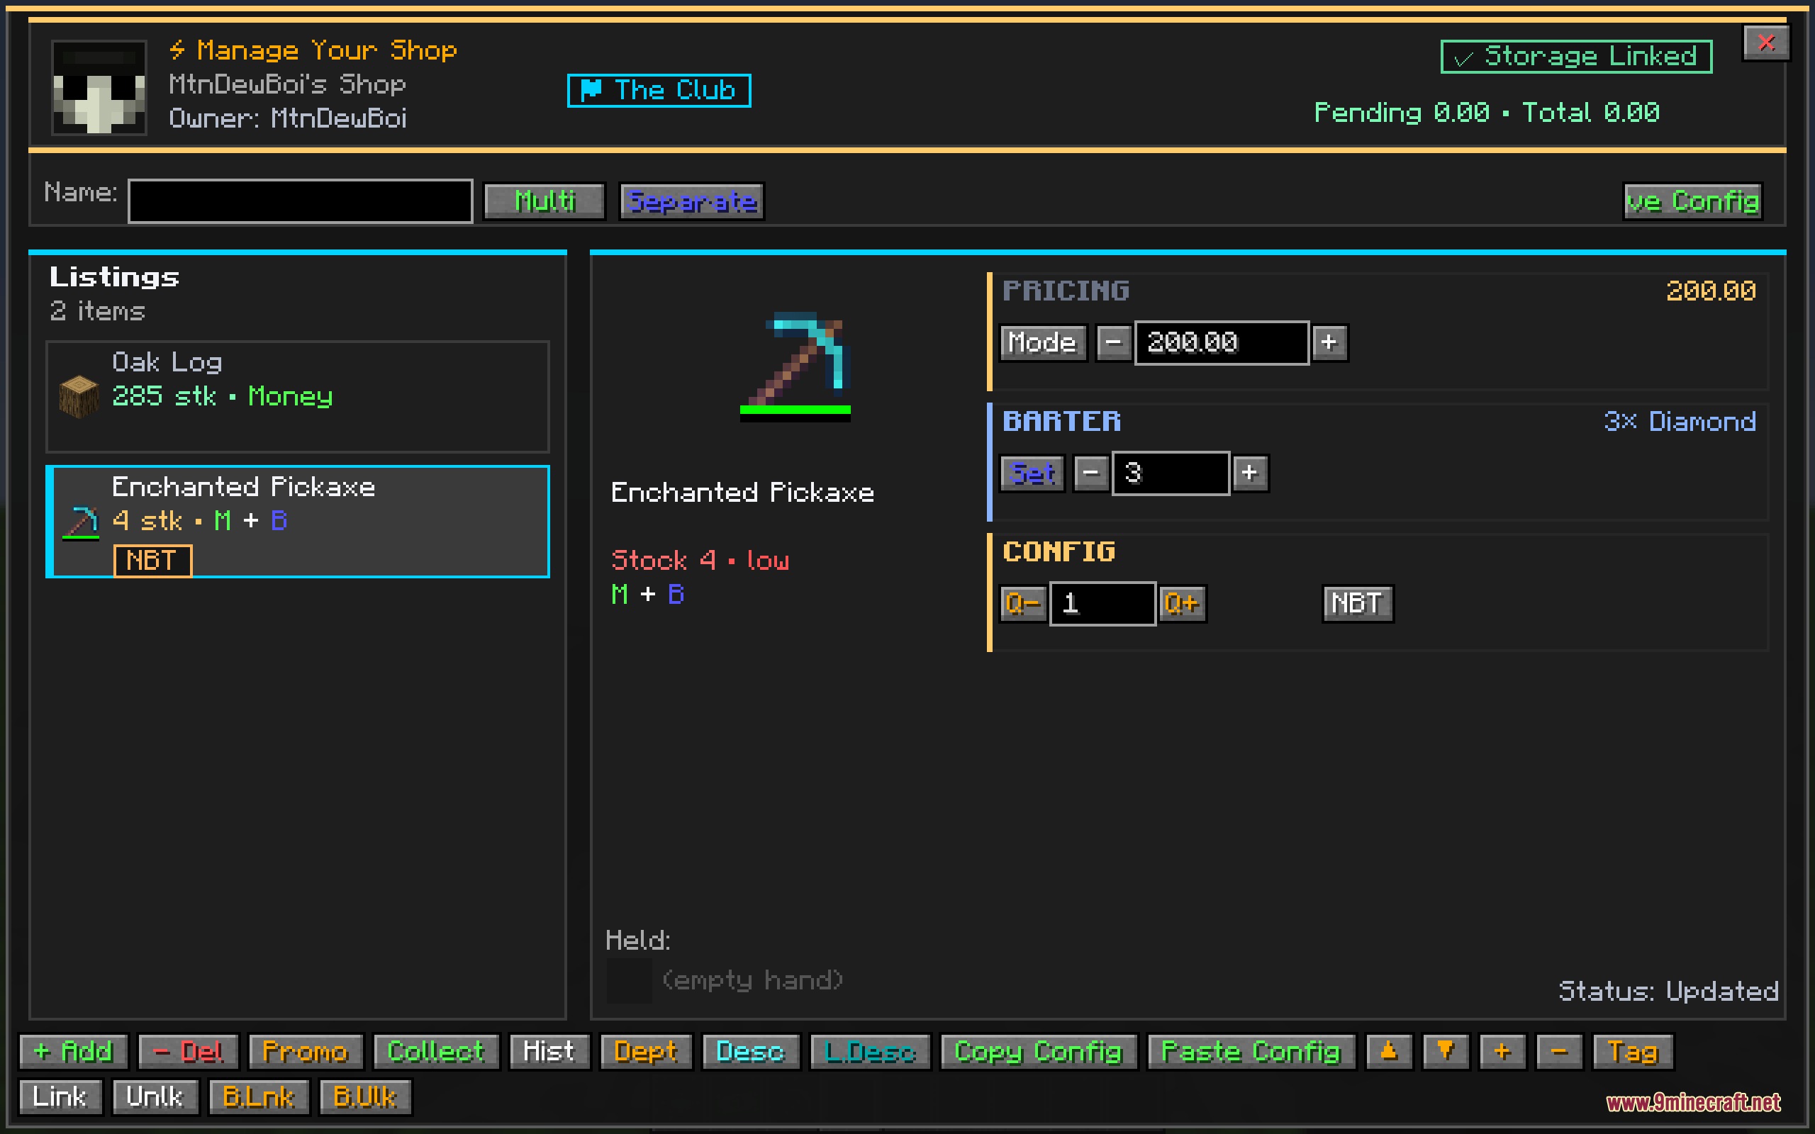Image resolution: width=1815 pixels, height=1134 pixels.
Task: Click the B.Lnk button
Action: 259,1097
